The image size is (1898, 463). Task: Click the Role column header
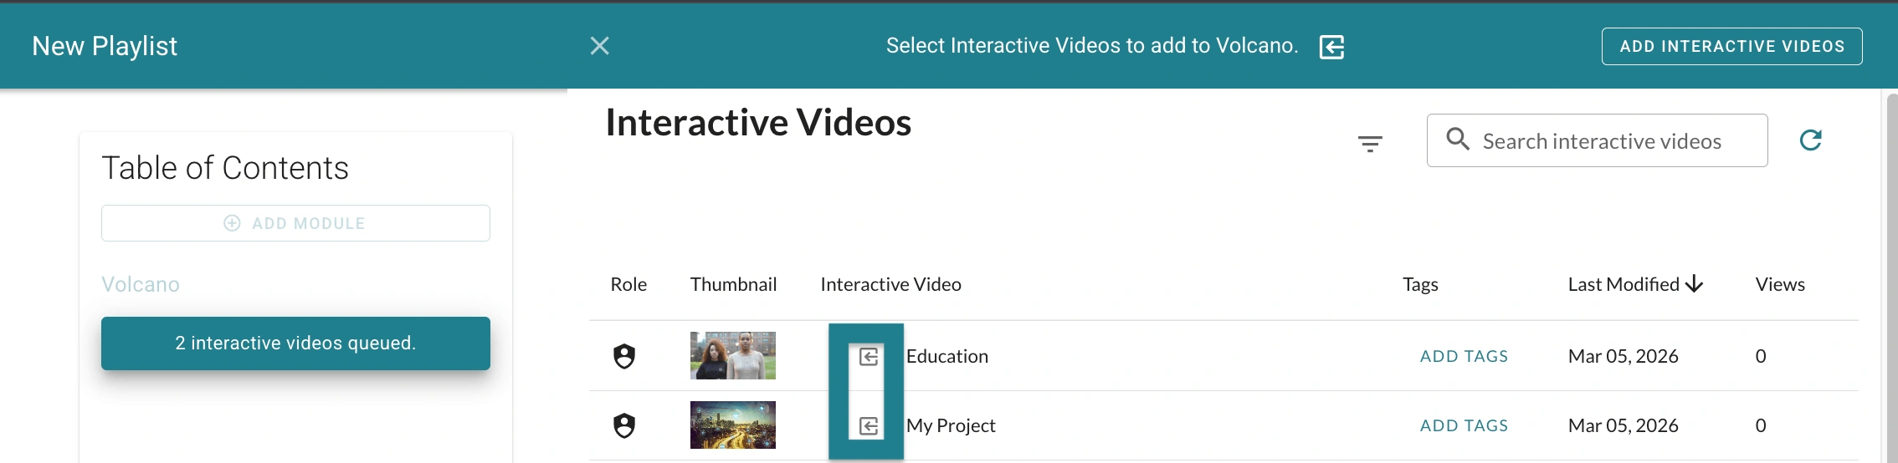coord(628,284)
